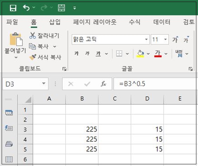Click the stacked layers icon in sidebar
Screen dimensions: 198x166
pos(9,144)
